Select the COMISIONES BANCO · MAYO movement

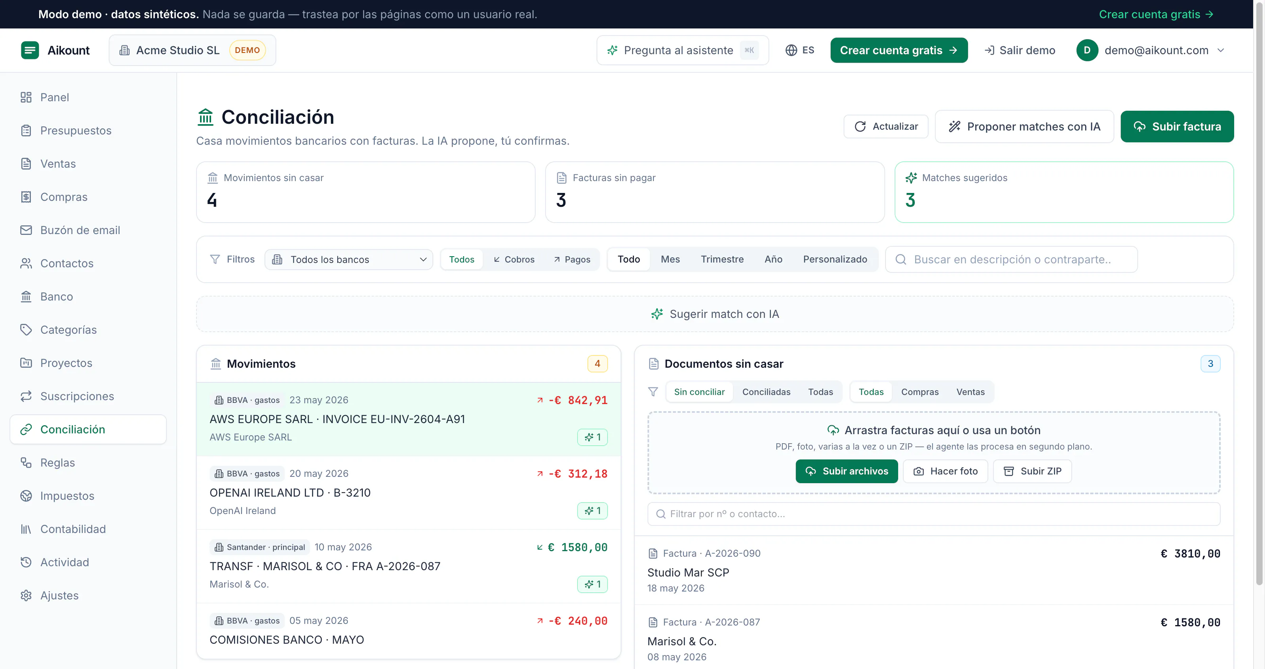(x=409, y=631)
